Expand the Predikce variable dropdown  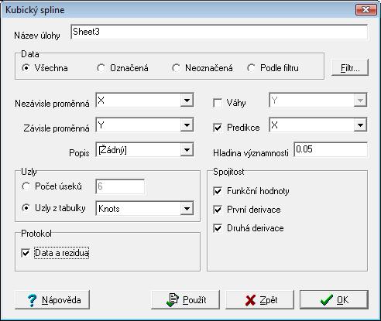coord(360,125)
